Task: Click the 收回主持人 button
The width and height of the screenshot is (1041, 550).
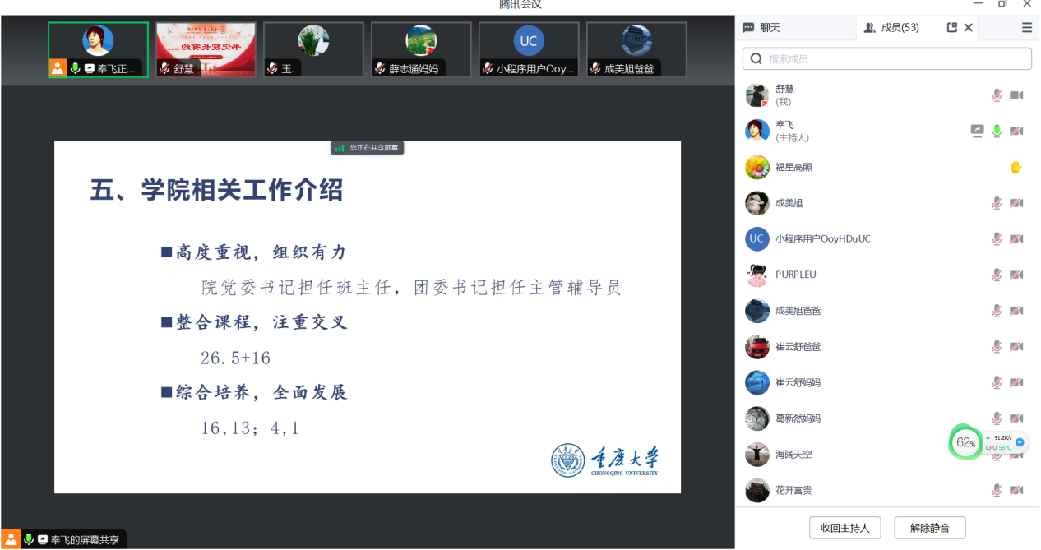Action: point(845,528)
